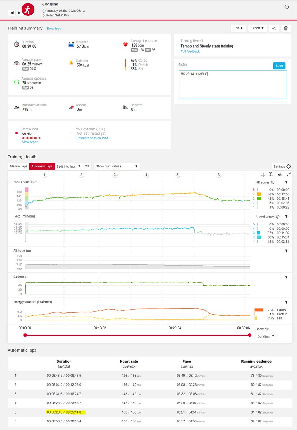The width and height of the screenshot is (297, 430).
Task: Collapse the Altitude graph panel
Action: coord(286,251)
